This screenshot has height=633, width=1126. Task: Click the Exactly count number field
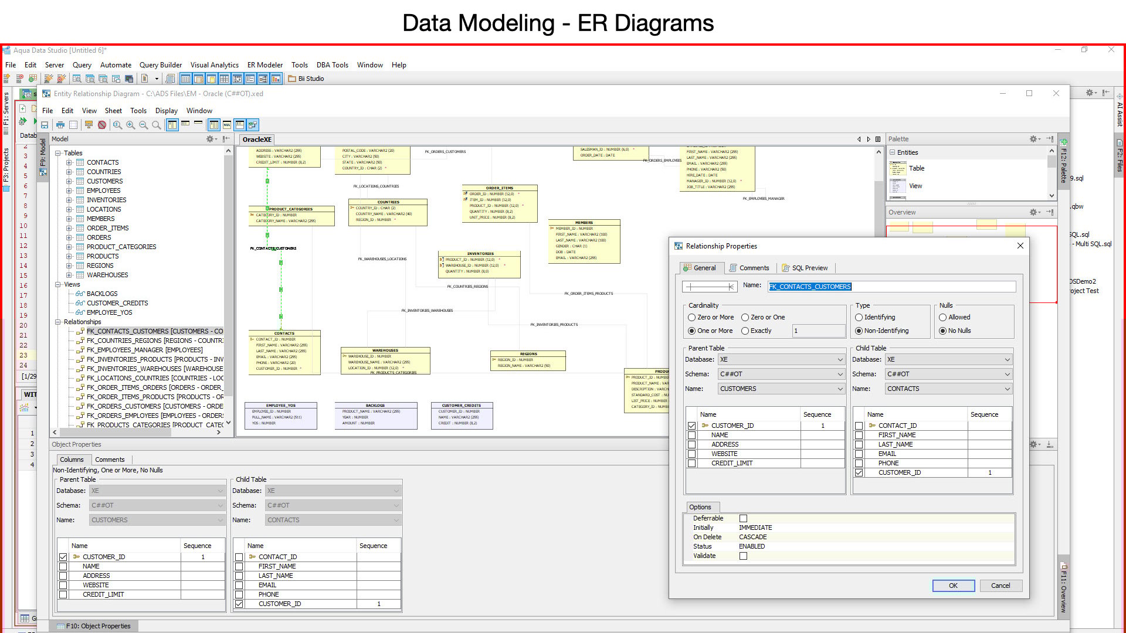click(818, 331)
